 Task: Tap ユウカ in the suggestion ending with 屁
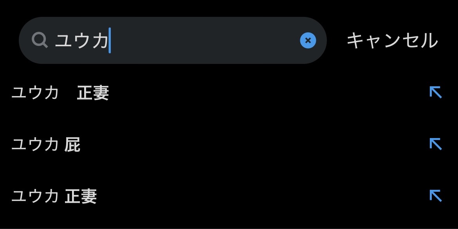coord(35,145)
